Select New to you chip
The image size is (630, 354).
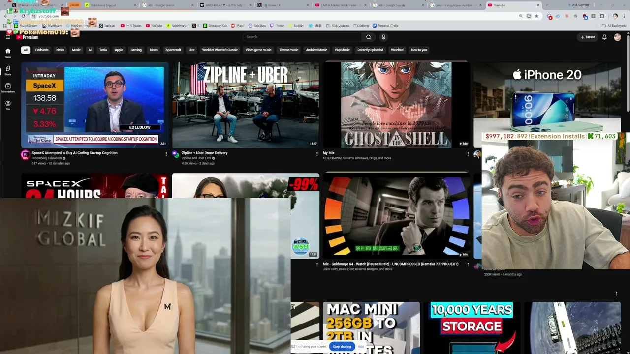pyautogui.click(x=419, y=50)
